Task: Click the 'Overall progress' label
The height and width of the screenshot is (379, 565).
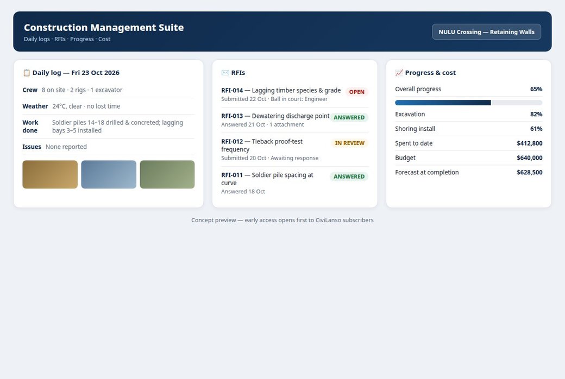Action: tap(418, 89)
